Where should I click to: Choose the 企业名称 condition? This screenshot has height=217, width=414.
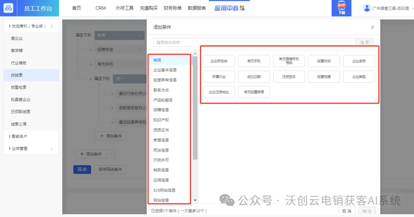click(x=359, y=61)
